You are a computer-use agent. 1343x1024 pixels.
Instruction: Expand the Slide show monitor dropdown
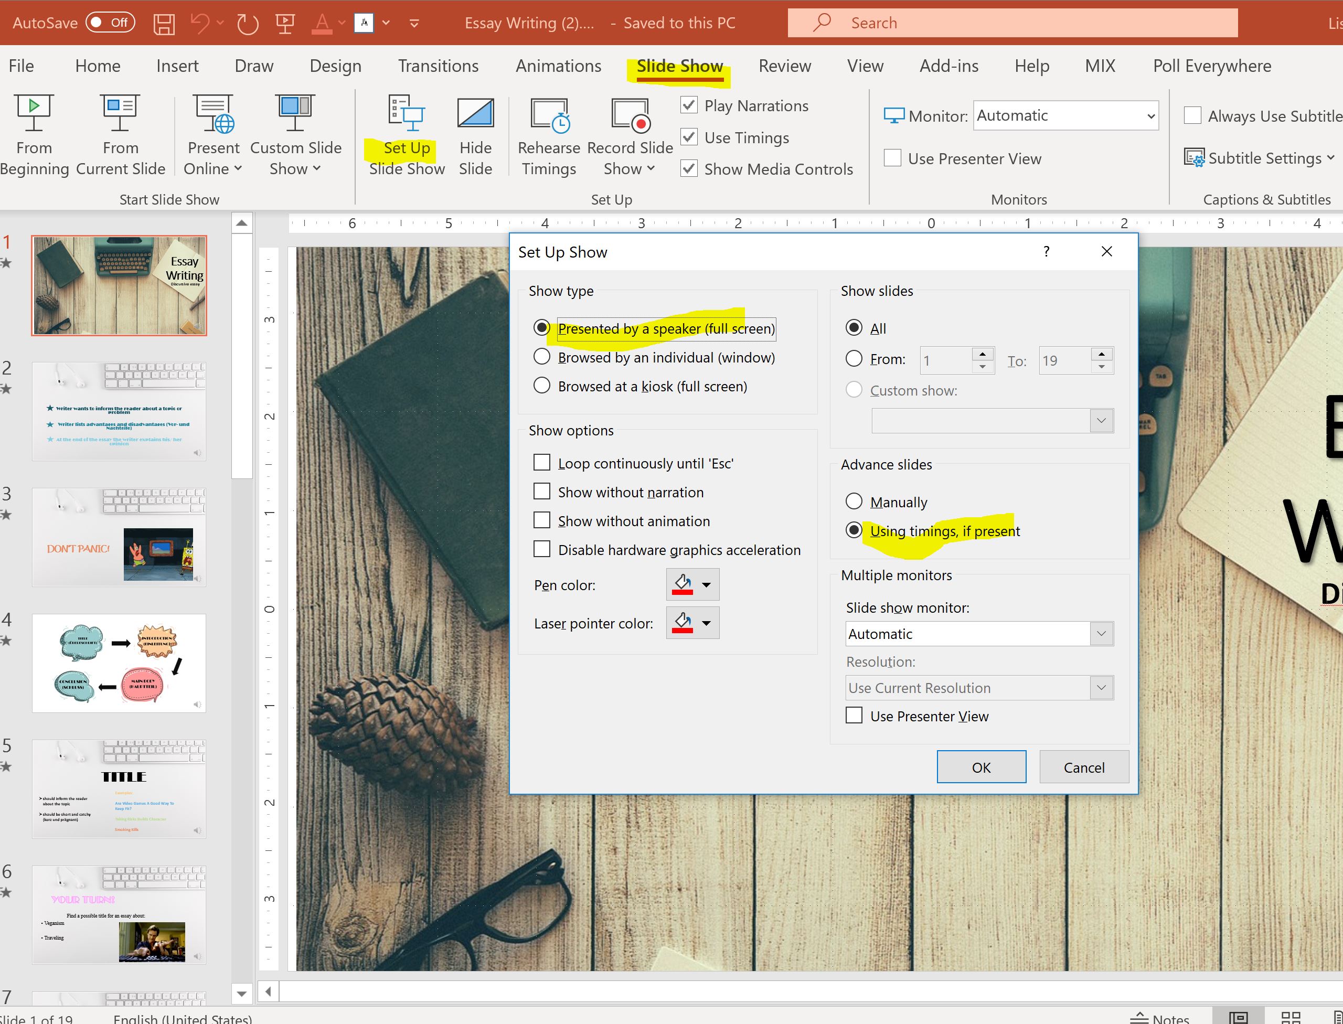pos(1101,634)
